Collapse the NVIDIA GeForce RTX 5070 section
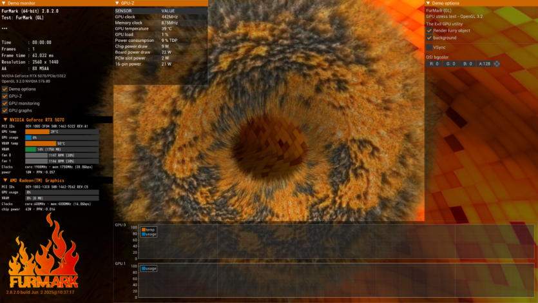538x303 pixels. click(5, 120)
